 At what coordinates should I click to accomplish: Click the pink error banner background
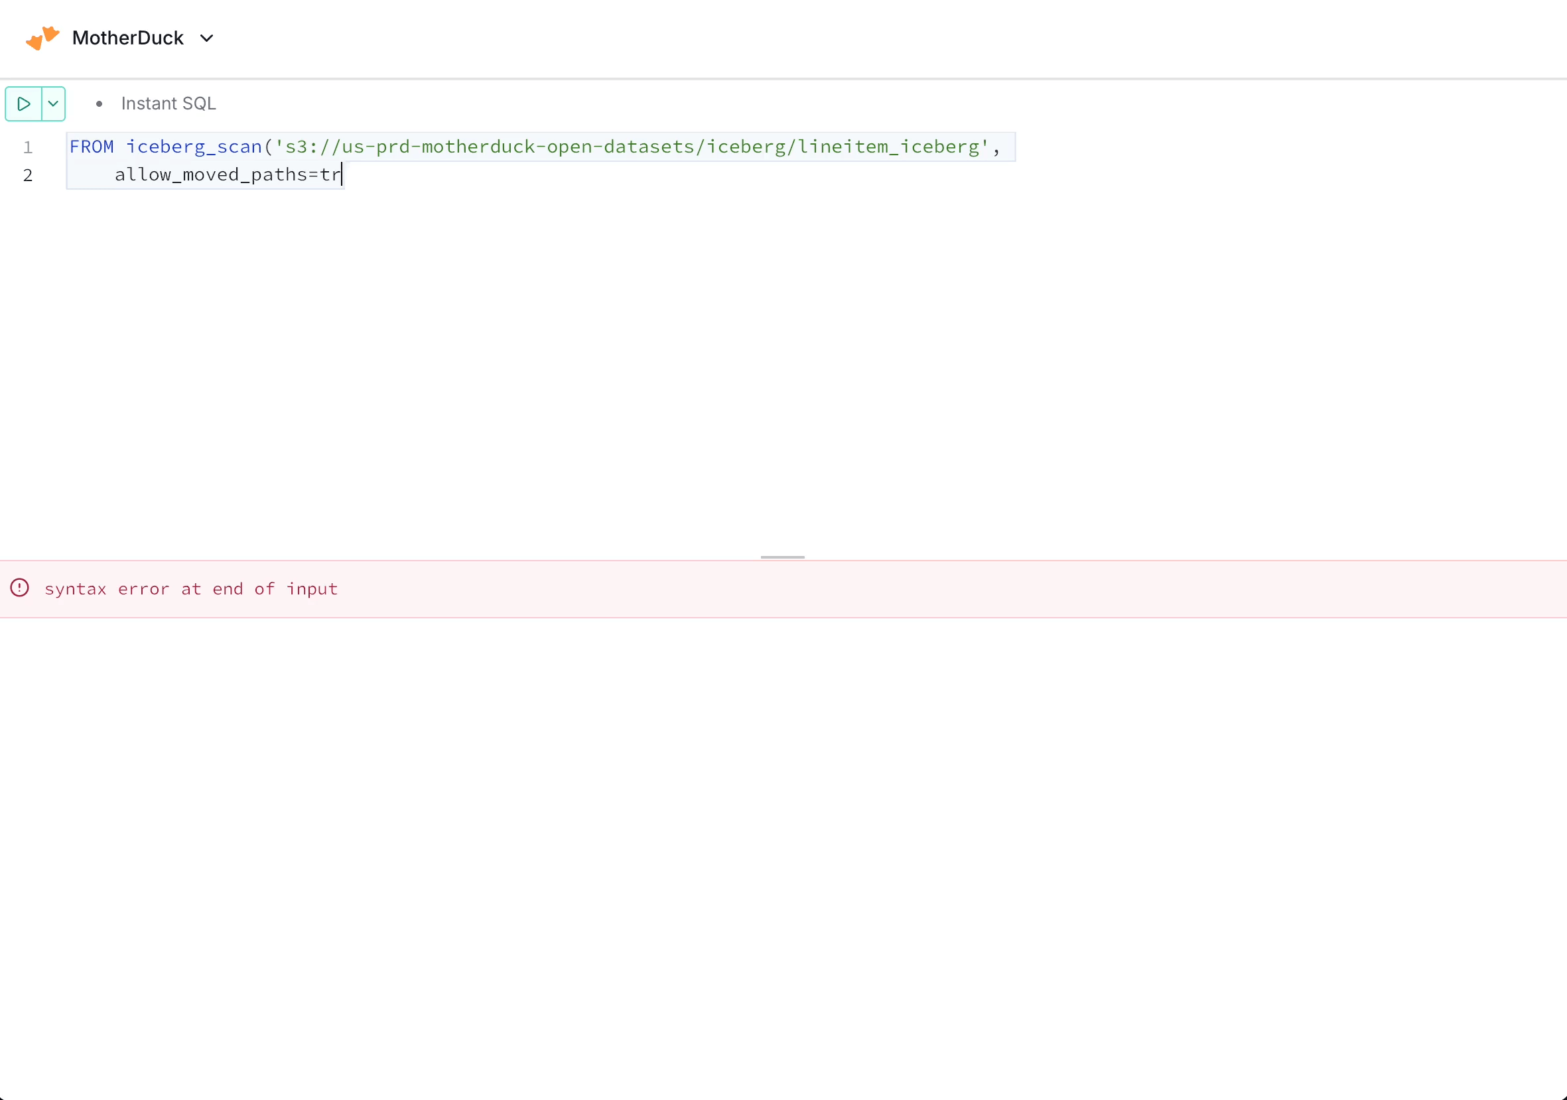point(955,590)
